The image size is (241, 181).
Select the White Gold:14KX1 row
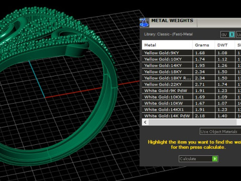tap(191, 110)
